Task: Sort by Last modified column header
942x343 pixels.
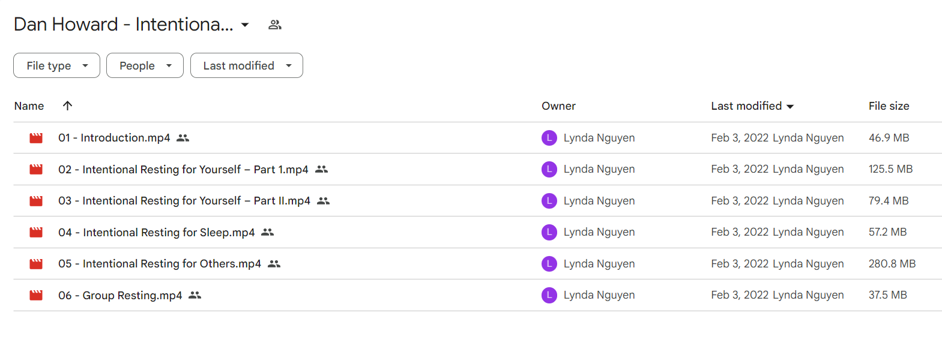Action: [x=752, y=106]
